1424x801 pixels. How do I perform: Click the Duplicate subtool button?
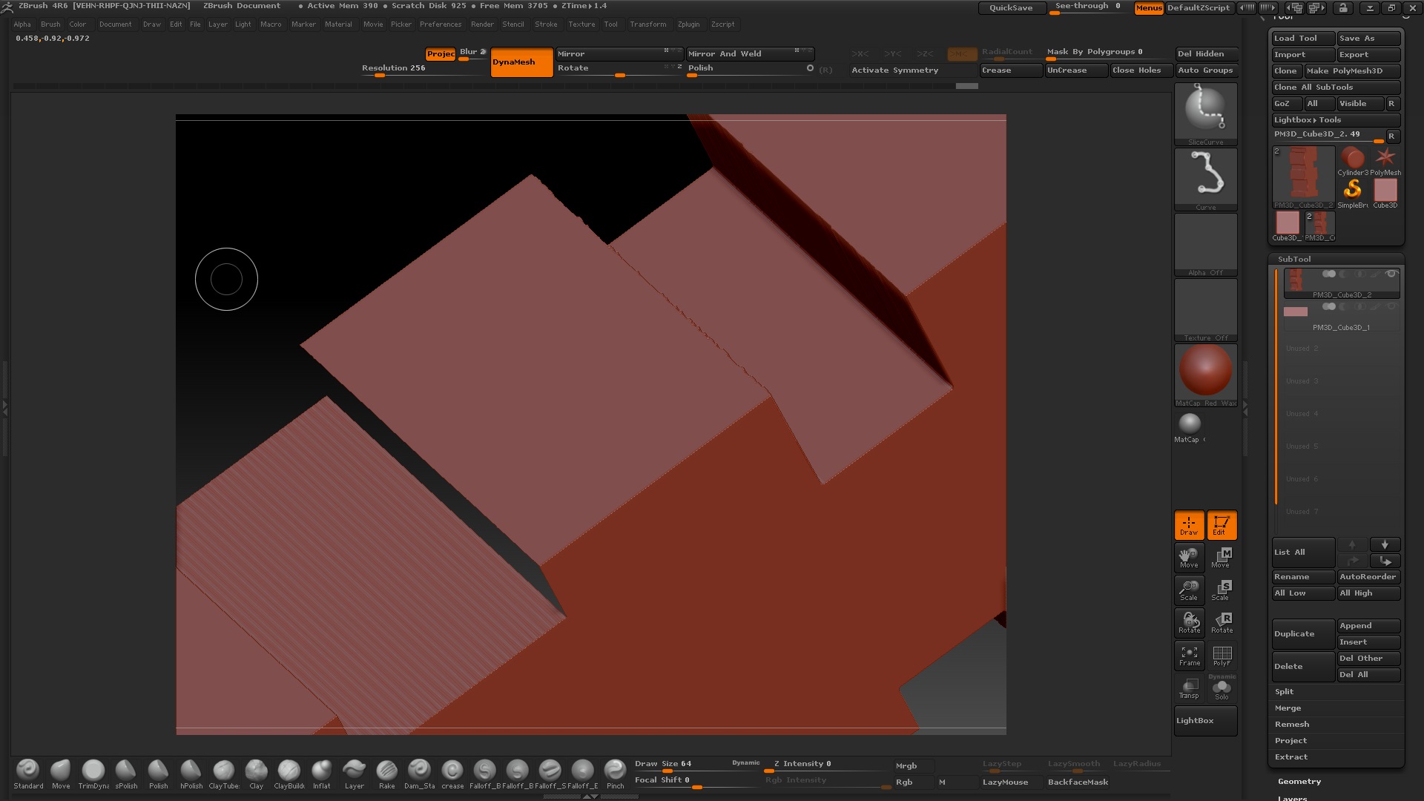[1302, 633]
